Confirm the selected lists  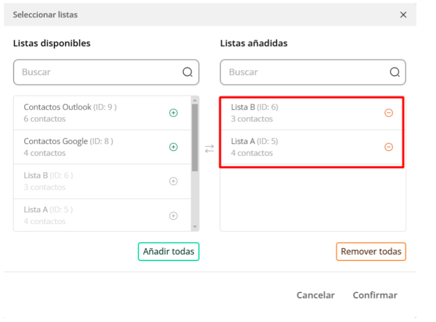(x=375, y=295)
